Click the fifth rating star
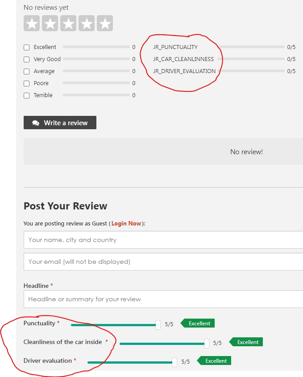Image resolution: width=303 pixels, height=377 pixels. 105,24
